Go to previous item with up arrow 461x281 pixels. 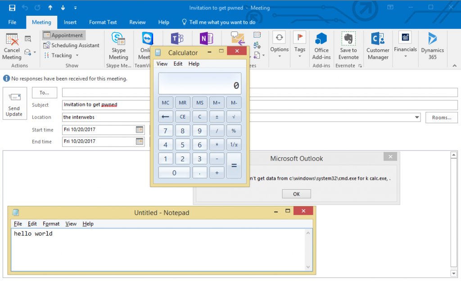50,8
